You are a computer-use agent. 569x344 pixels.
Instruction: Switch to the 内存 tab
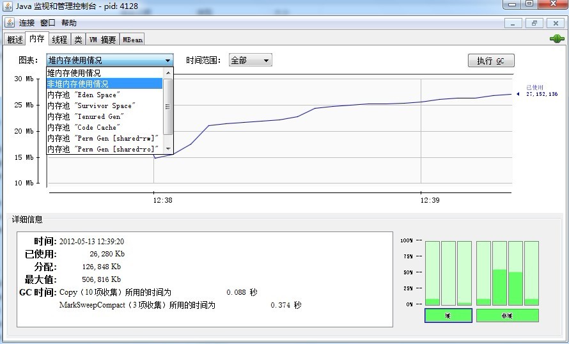pos(37,38)
